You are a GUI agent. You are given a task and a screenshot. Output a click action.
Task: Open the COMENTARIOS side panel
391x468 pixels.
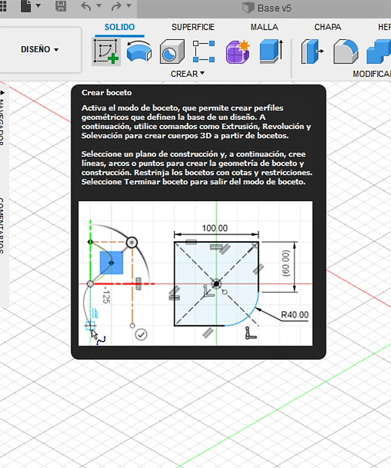pyautogui.click(x=2, y=226)
